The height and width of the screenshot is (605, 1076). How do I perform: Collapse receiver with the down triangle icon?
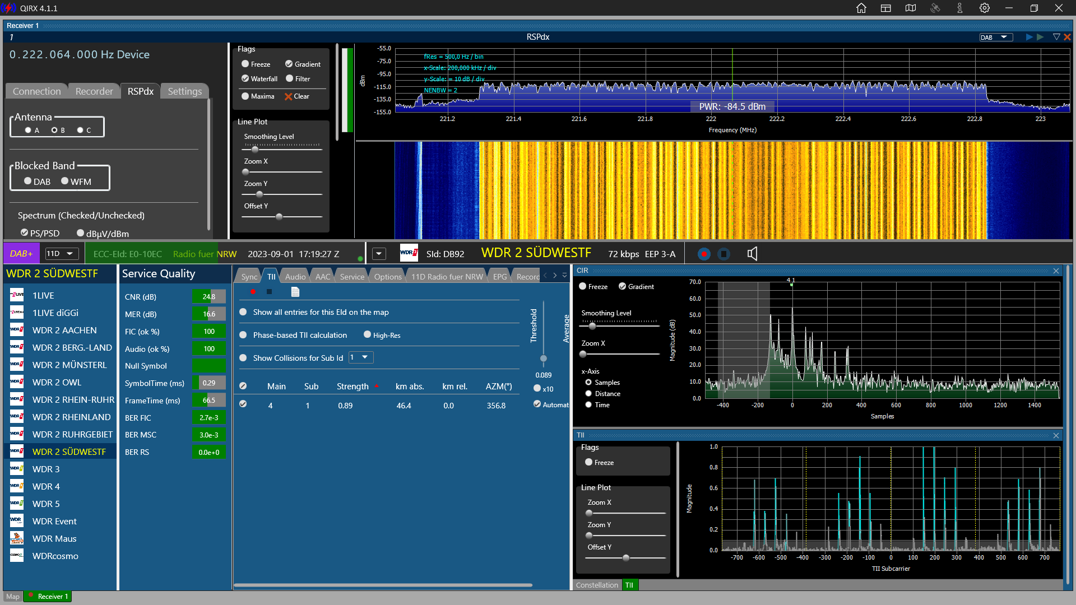coord(1056,37)
